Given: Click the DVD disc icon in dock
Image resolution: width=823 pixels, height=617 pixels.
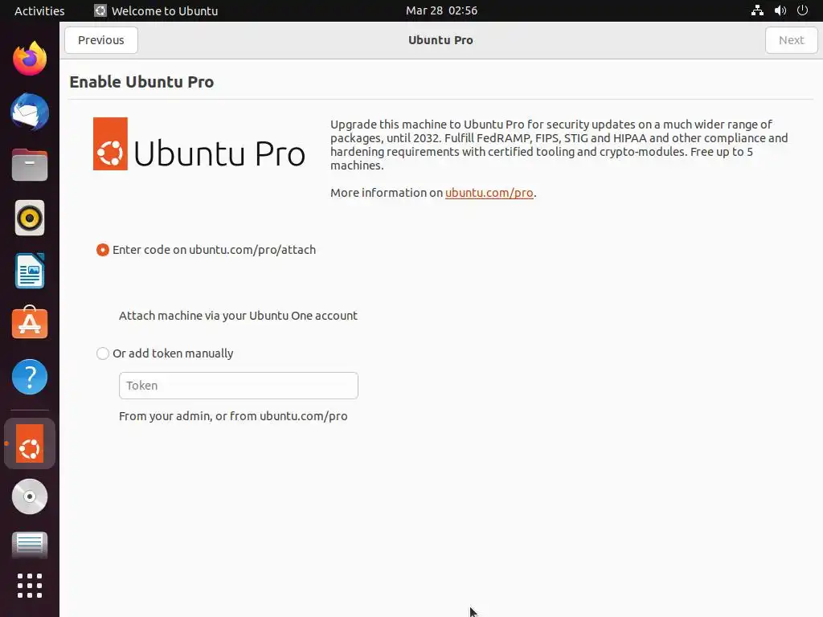Looking at the screenshot, I should 30,497.
